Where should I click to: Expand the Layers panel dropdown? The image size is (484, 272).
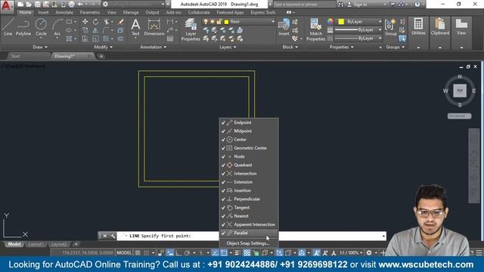pyautogui.click(x=228, y=47)
